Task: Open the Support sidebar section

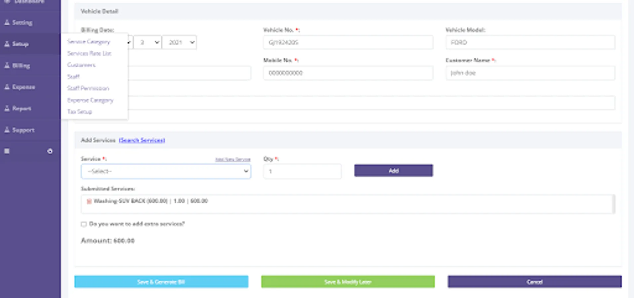Action: click(x=23, y=130)
